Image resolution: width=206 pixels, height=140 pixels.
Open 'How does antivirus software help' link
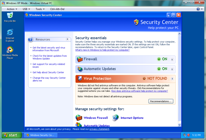tap(140, 91)
